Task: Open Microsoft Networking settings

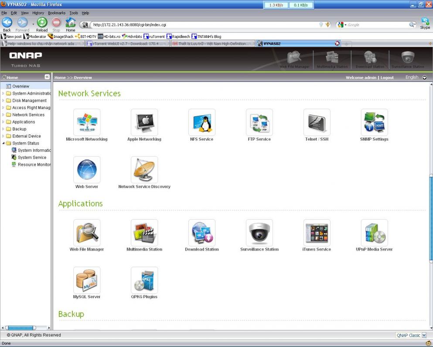Action: (x=87, y=122)
